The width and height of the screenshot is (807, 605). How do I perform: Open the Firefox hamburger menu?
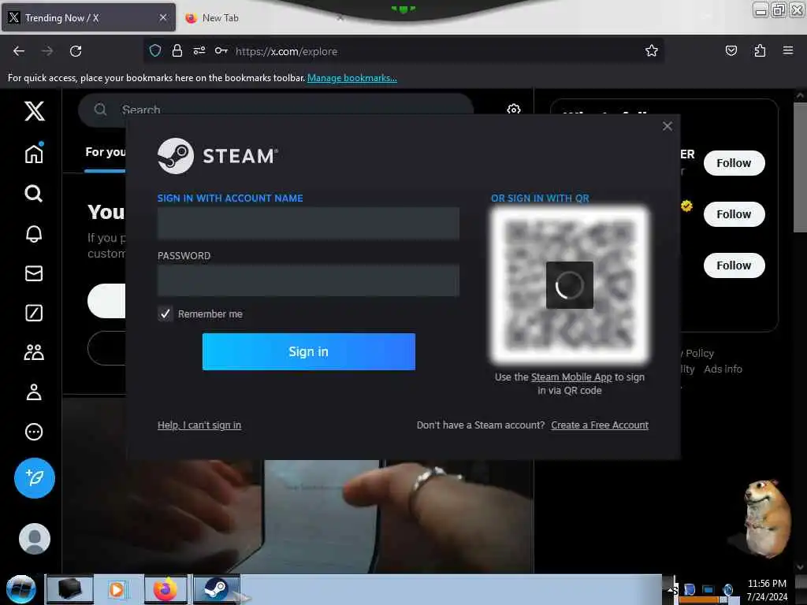pos(788,50)
